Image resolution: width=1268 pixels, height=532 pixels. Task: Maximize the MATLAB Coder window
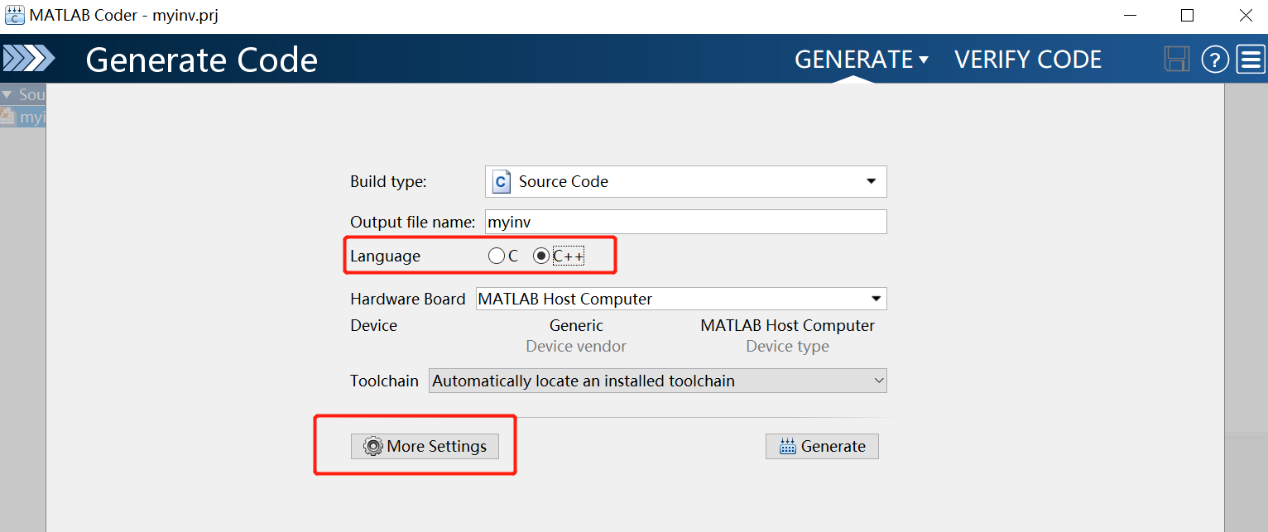click(x=1187, y=15)
